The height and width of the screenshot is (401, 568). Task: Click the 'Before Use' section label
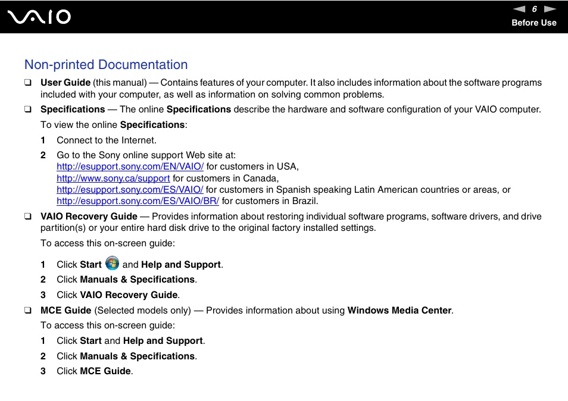coord(533,23)
